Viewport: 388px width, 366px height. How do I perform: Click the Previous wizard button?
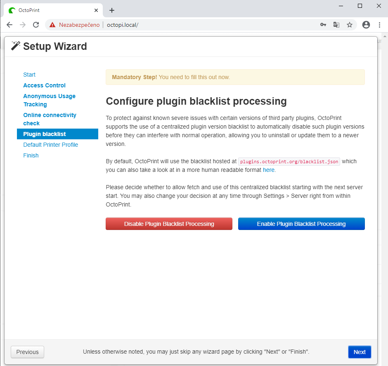pos(28,352)
